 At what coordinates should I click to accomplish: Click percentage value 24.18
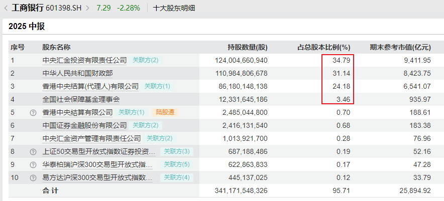[342, 86]
